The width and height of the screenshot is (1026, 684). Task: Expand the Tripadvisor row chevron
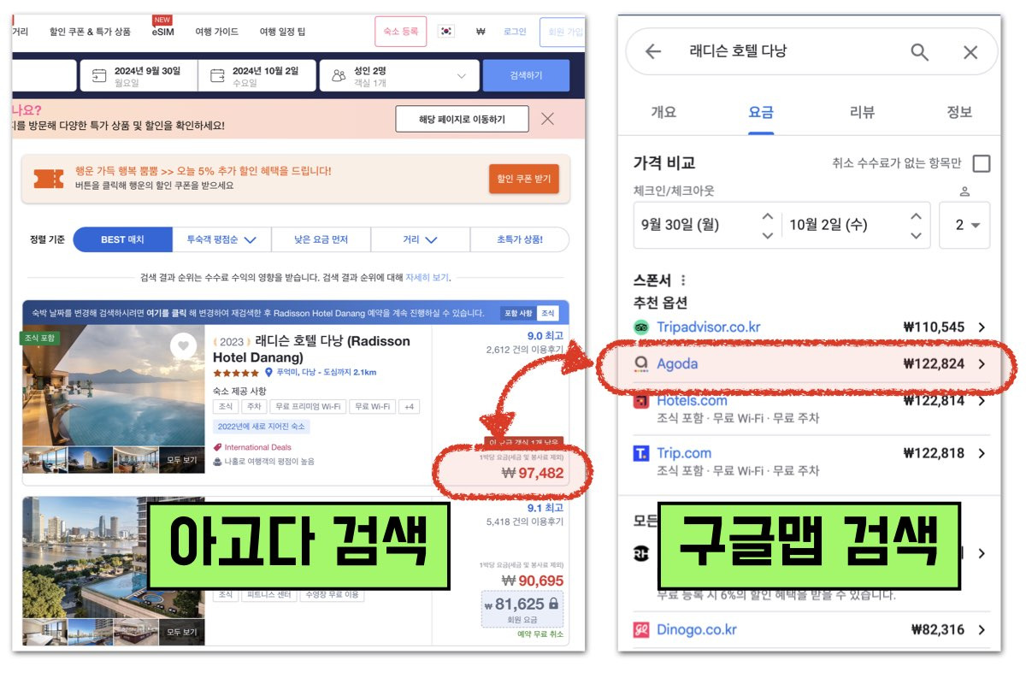pos(981,327)
